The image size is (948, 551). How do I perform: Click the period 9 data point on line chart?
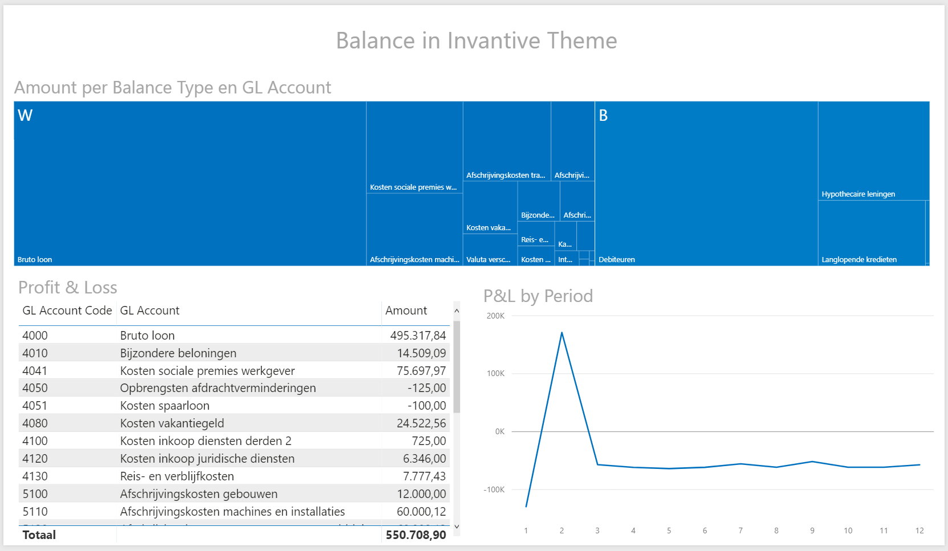812,462
